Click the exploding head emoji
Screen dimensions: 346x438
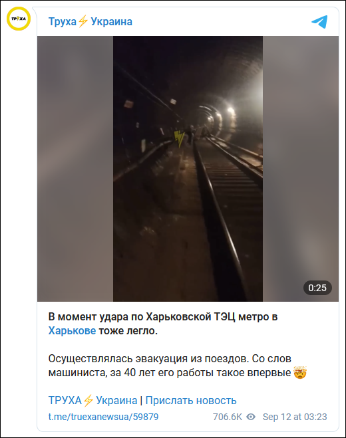[300, 372]
